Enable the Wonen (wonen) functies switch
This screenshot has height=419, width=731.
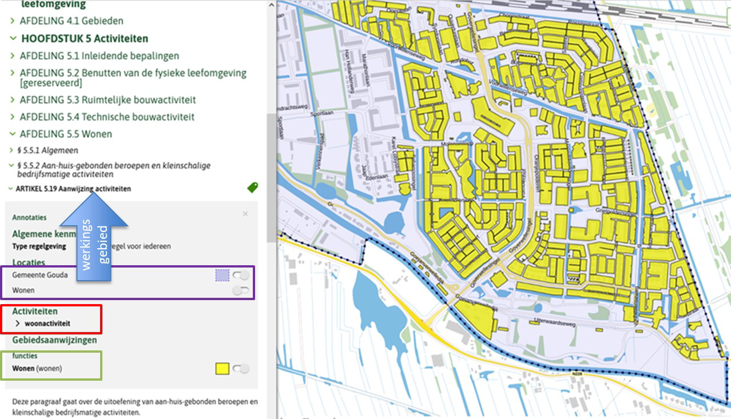pyautogui.click(x=241, y=369)
